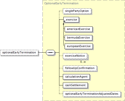The height and width of the screenshot is (101, 125).
Task: Select the singlePartyOption element box
Action: (x=77, y=11)
